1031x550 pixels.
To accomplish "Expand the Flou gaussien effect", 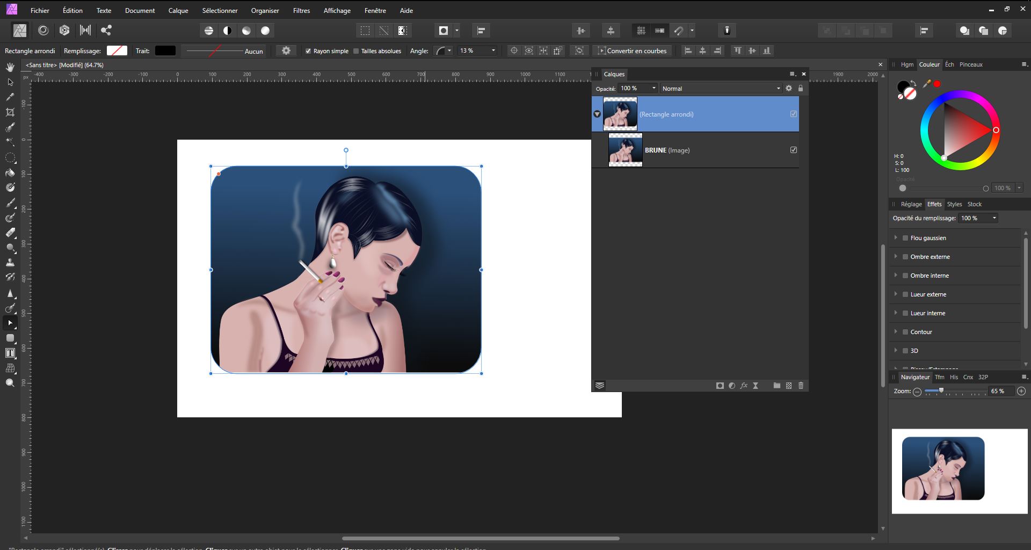I will [x=896, y=238].
